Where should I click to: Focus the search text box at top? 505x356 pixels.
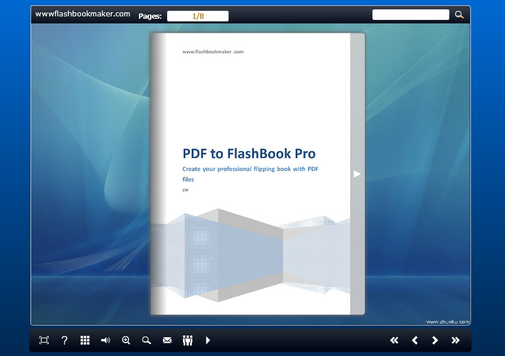pos(411,15)
